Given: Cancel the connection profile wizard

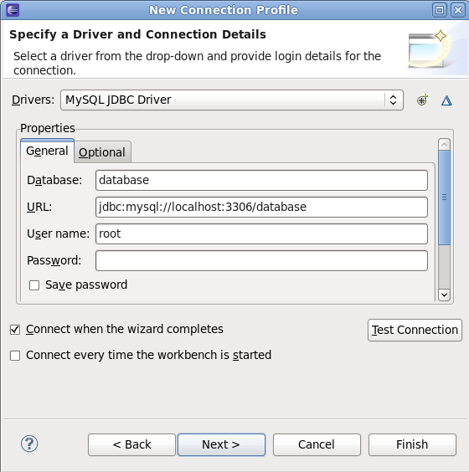Looking at the screenshot, I should pos(317,444).
